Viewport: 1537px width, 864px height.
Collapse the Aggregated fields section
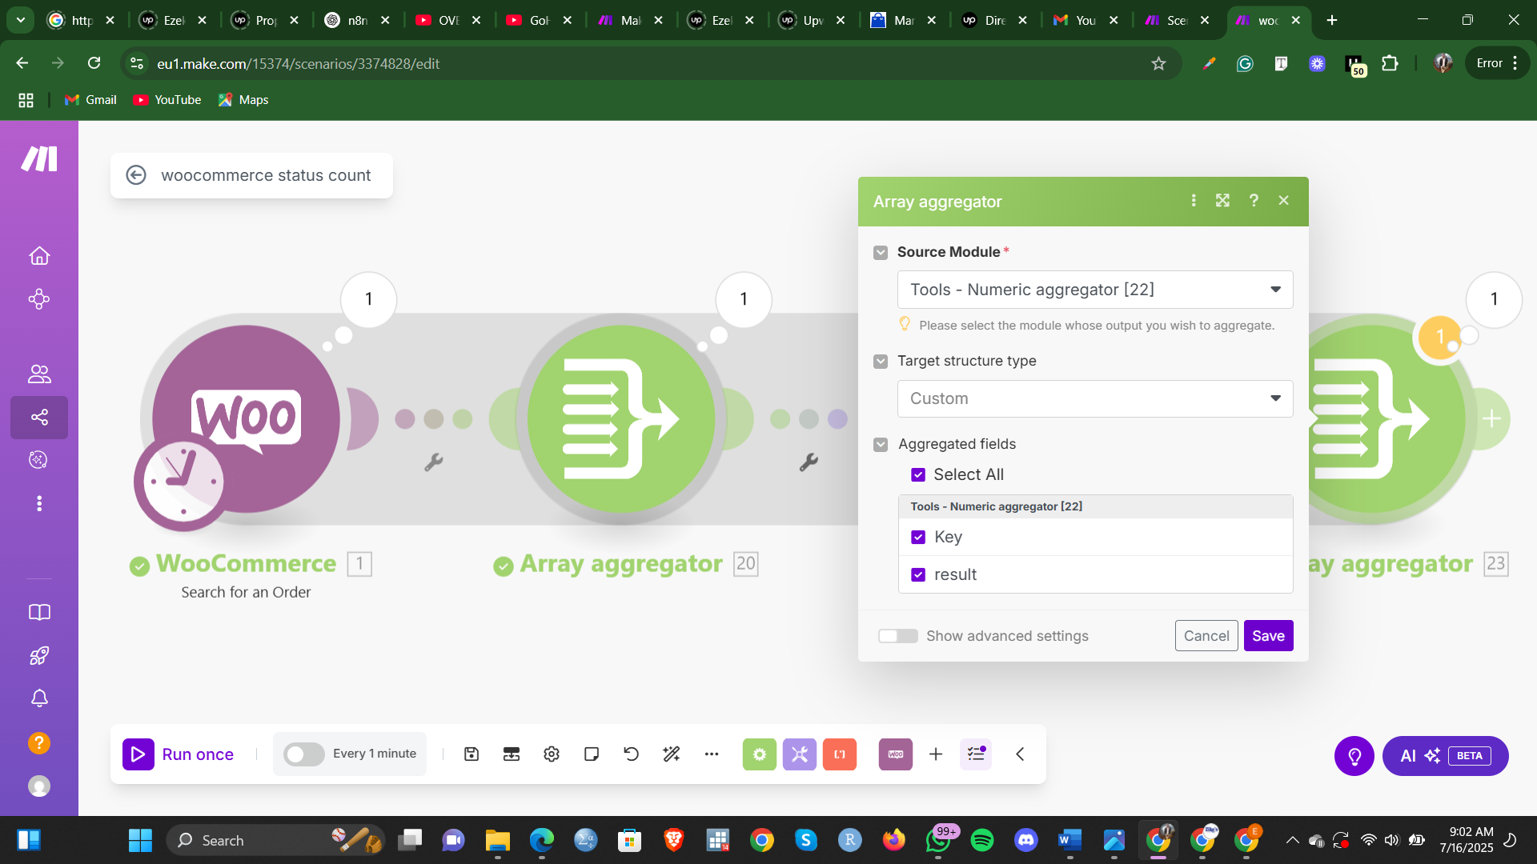tap(881, 445)
